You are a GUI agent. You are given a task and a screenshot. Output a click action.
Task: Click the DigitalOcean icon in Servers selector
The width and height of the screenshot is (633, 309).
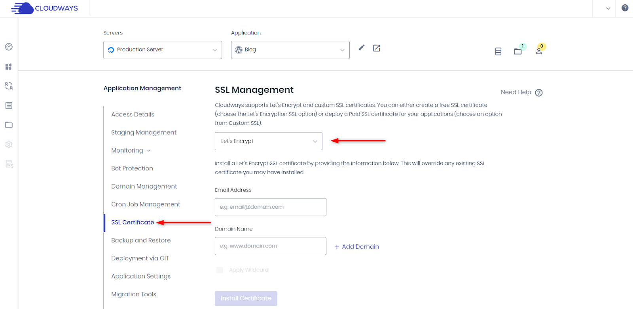(111, 50)
